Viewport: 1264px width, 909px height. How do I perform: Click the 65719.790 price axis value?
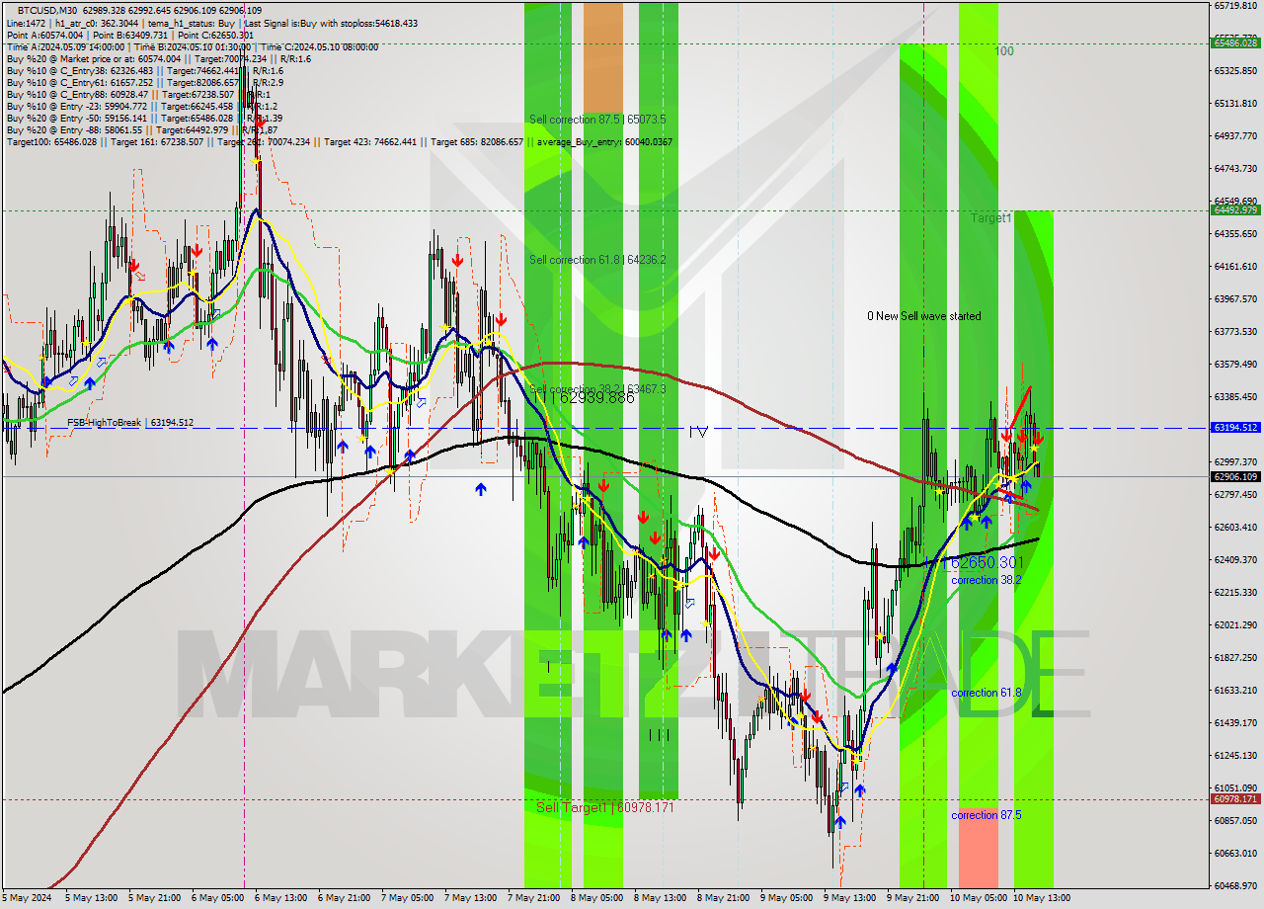click(1234, 6)
